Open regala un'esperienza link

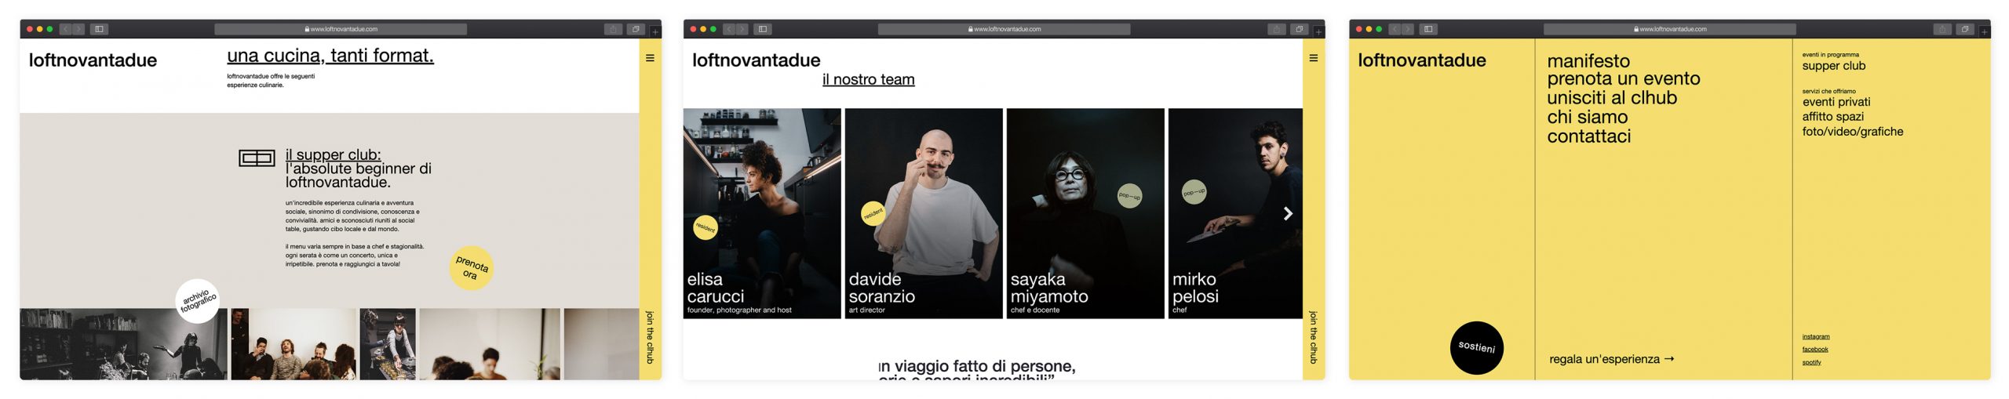tap(1611, 359)
